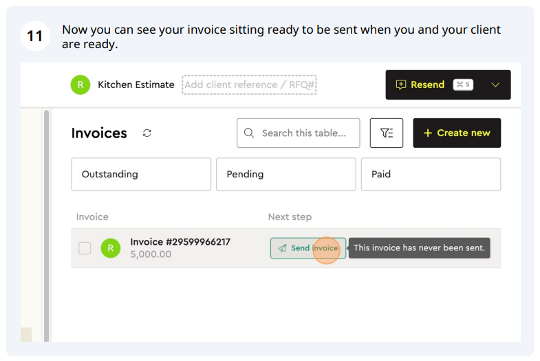This screenshot has height=361, width=540.
Task: Click the Create new button
Action: tap(457, 133)
